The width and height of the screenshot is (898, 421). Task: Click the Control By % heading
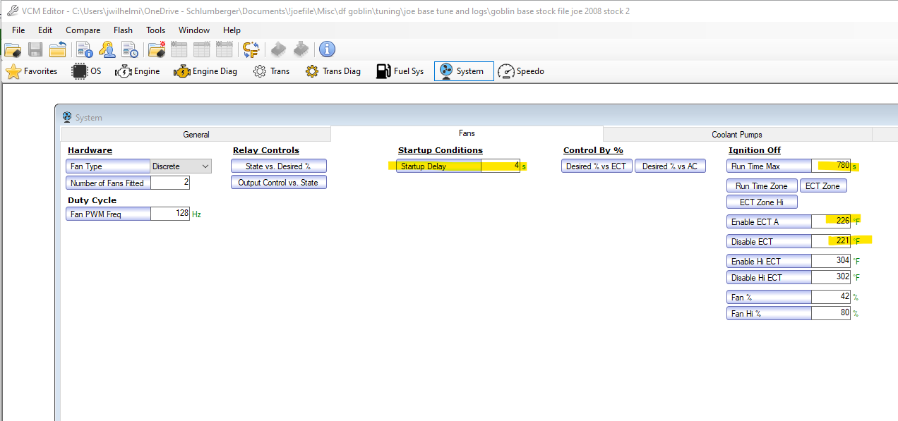point(593,150)
